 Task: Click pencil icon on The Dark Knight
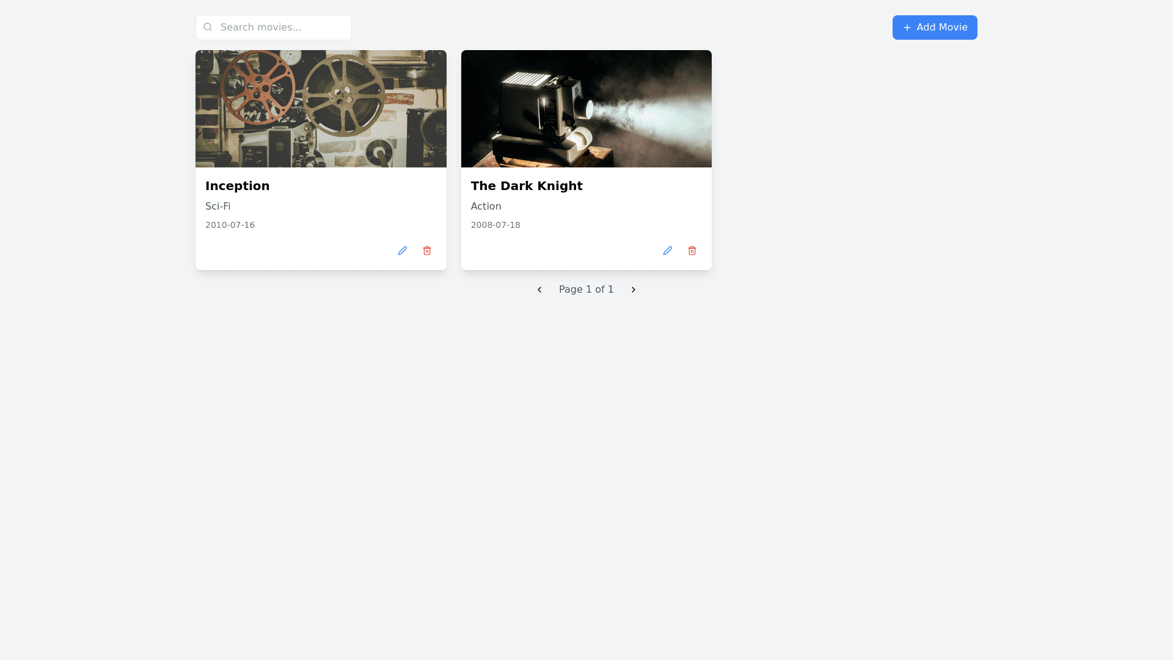tap(667, 251)
